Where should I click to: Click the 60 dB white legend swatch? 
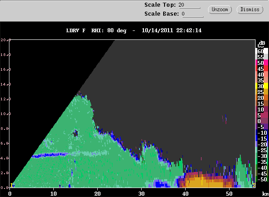265,51
